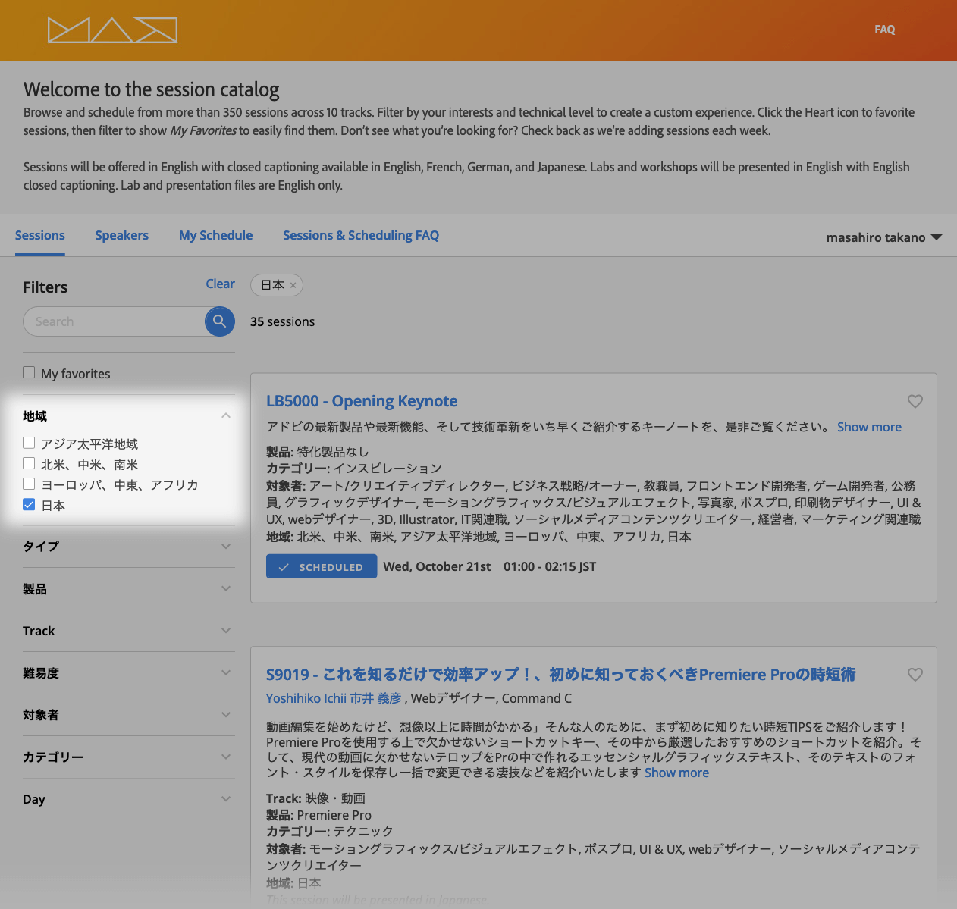
Task: Show more of the Opening Keynote description
Action: (x=869, y=427)
